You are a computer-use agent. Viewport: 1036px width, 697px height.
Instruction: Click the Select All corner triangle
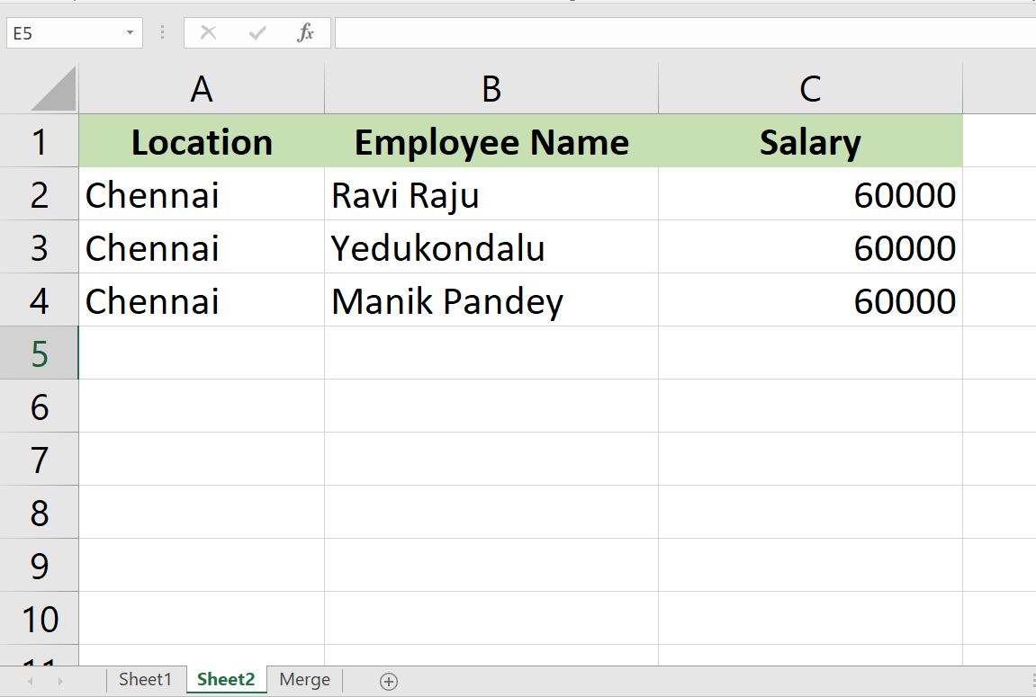53,88
